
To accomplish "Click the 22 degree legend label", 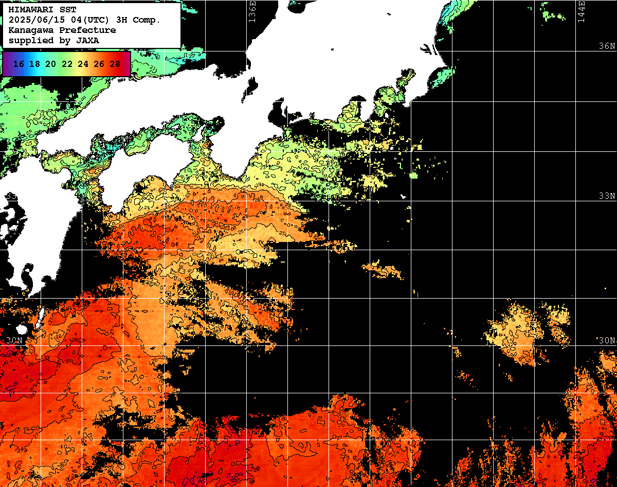I will coord(67,64).
